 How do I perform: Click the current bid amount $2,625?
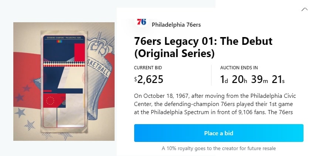[149, 79]
